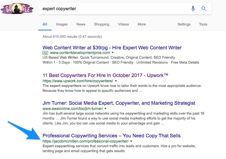Click the 'Within 1 - 3 Days' ad extension line
Image resolution: width=226 pixels, height=159 pixels.
pos(121,63)
